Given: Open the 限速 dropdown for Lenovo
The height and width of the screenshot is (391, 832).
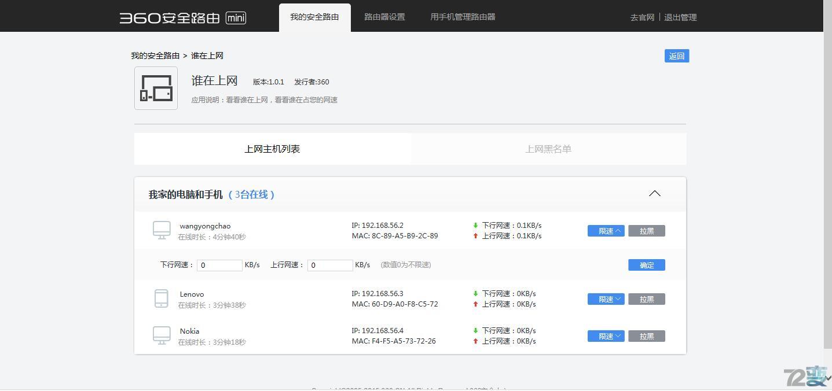Looking at the screenshot, I should (606, 299).
